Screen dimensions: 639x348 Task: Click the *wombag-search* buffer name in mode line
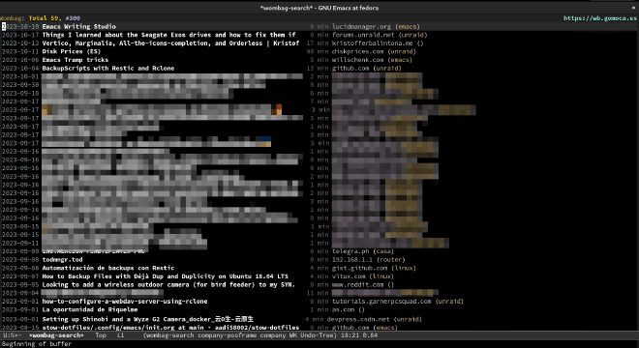click(x=56, y=335)
